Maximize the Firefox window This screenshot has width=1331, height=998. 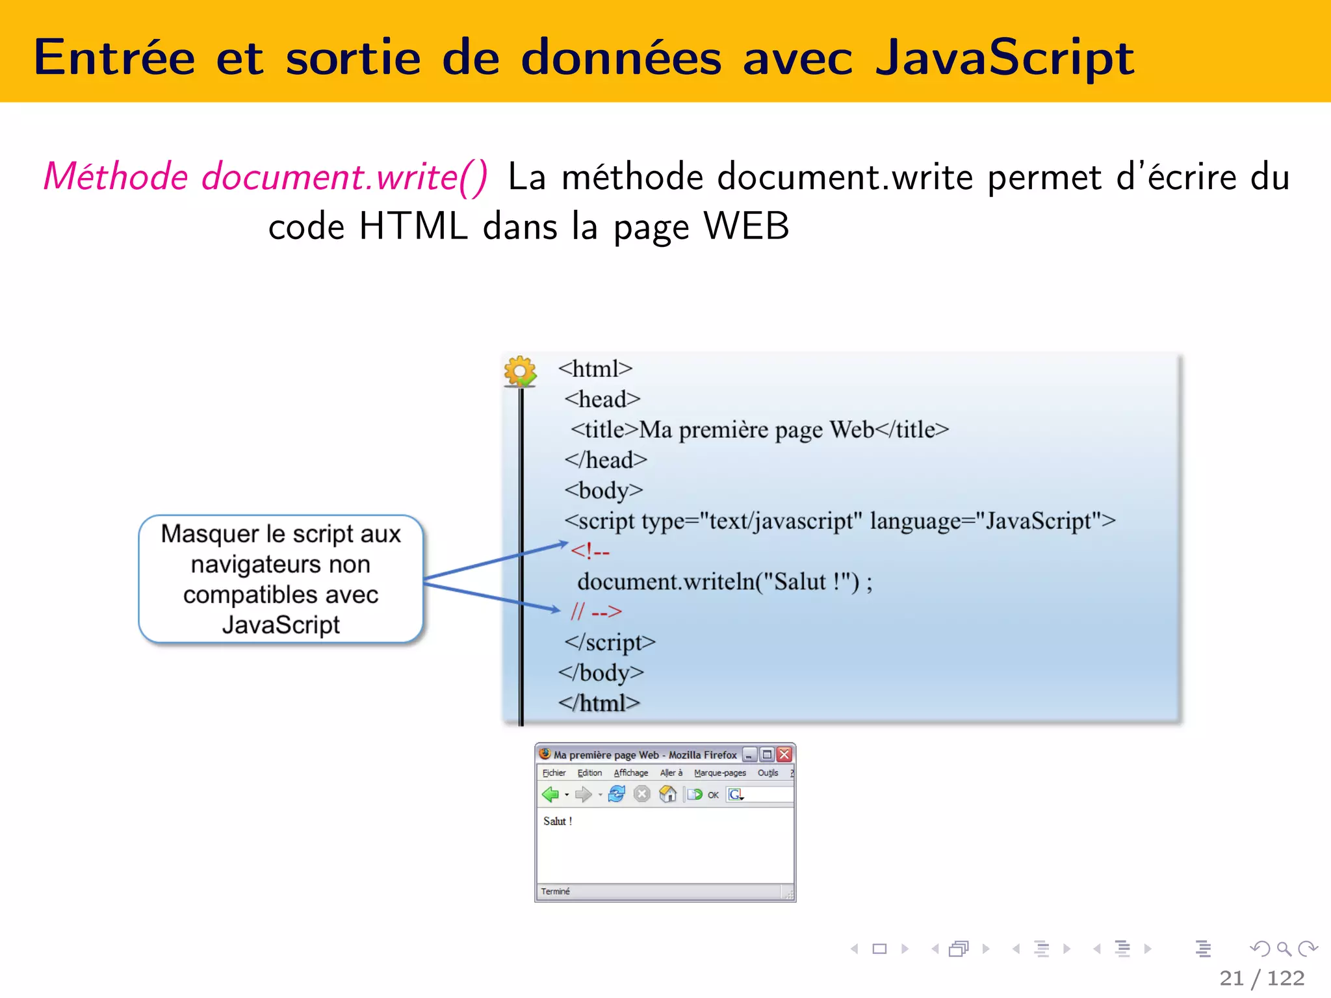[767, 754]
